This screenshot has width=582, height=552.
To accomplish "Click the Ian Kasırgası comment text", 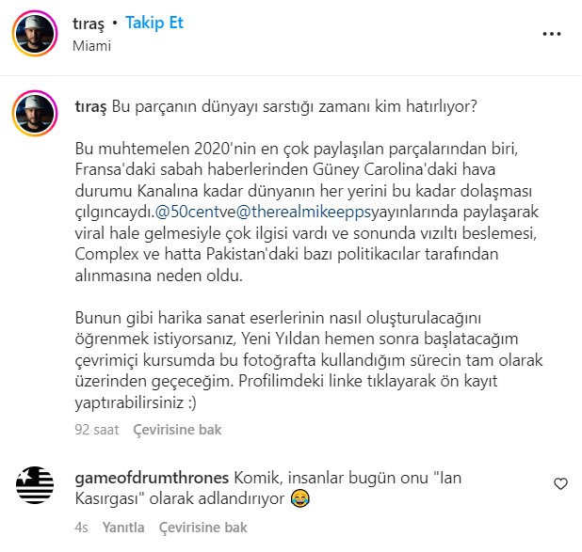I will point(268,488).
